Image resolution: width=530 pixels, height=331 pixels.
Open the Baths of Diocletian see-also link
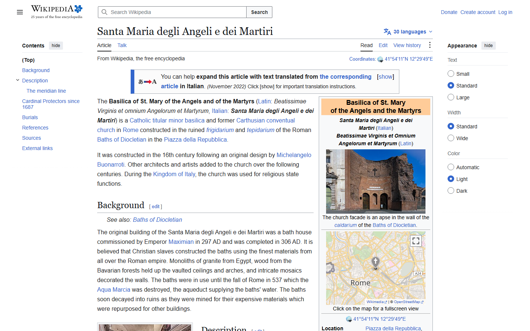tap(158, 220)
